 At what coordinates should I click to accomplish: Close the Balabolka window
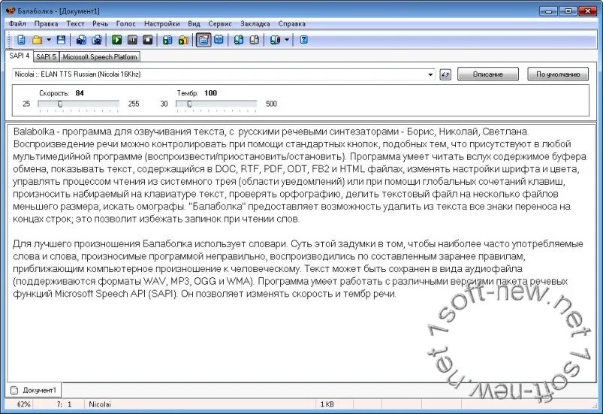coord(588,11)
